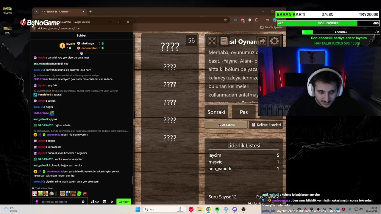The height and width of the screenshot is (214, 381).
Task: Send the chat message with Gönder
Action: tap(124, 202)
